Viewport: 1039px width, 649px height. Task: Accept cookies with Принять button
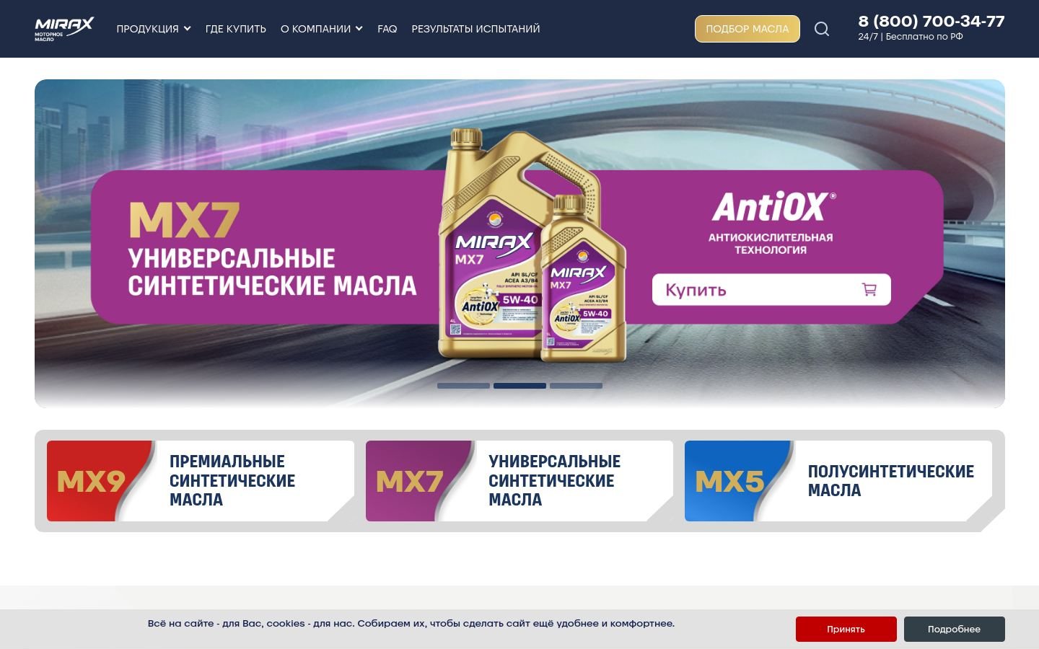point(846,629)
